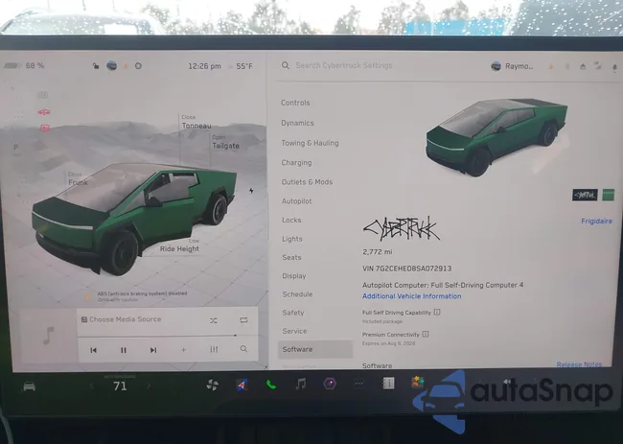This screenshot has height=444, width=623.
Task: Toggle shuffle in the media player
Action: point(213,319)
